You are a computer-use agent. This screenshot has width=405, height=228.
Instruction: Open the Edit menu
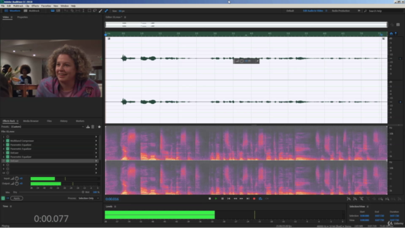pos(9,6)
